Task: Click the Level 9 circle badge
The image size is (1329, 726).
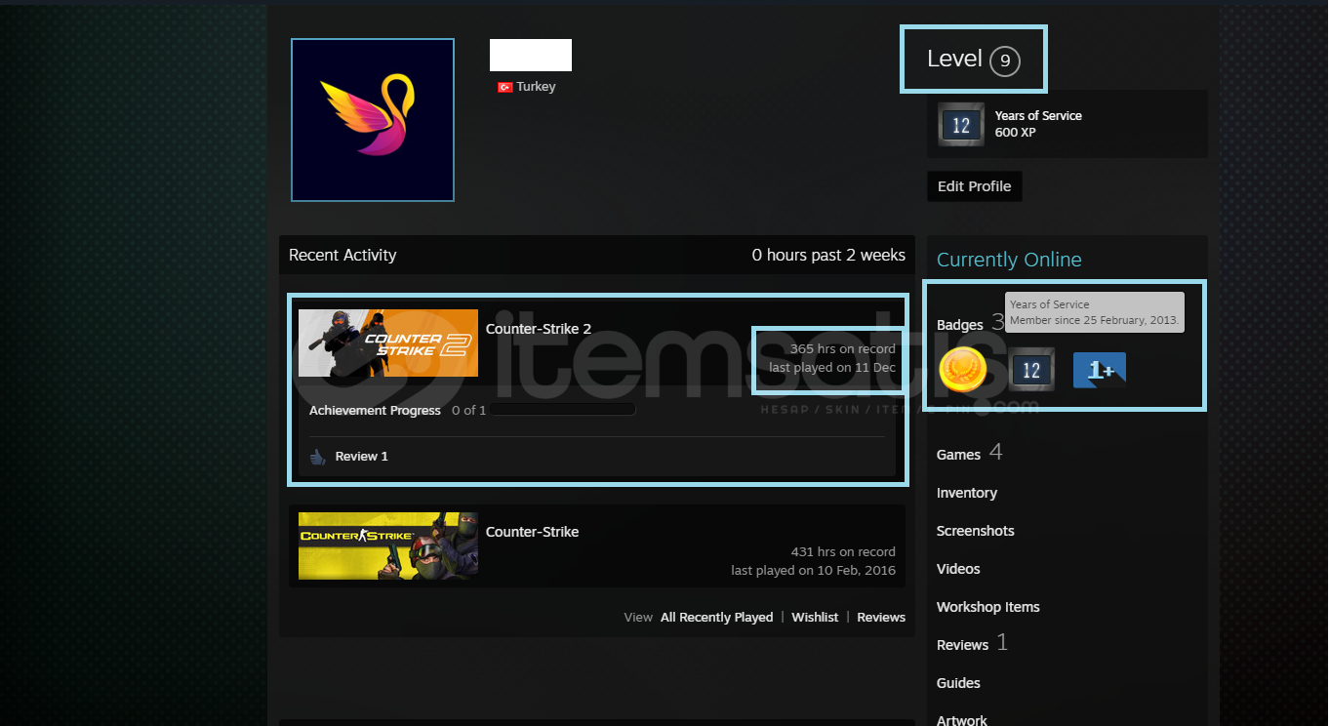Action: (1004, 61)
